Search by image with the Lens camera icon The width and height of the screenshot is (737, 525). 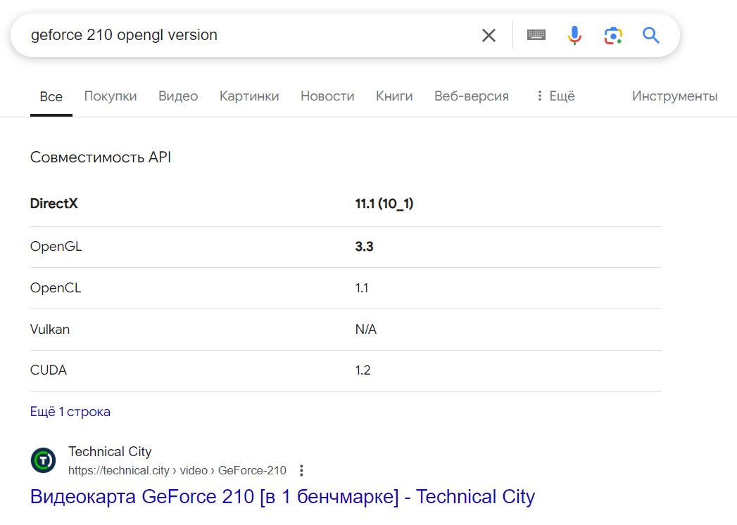(x=613, y=35)
